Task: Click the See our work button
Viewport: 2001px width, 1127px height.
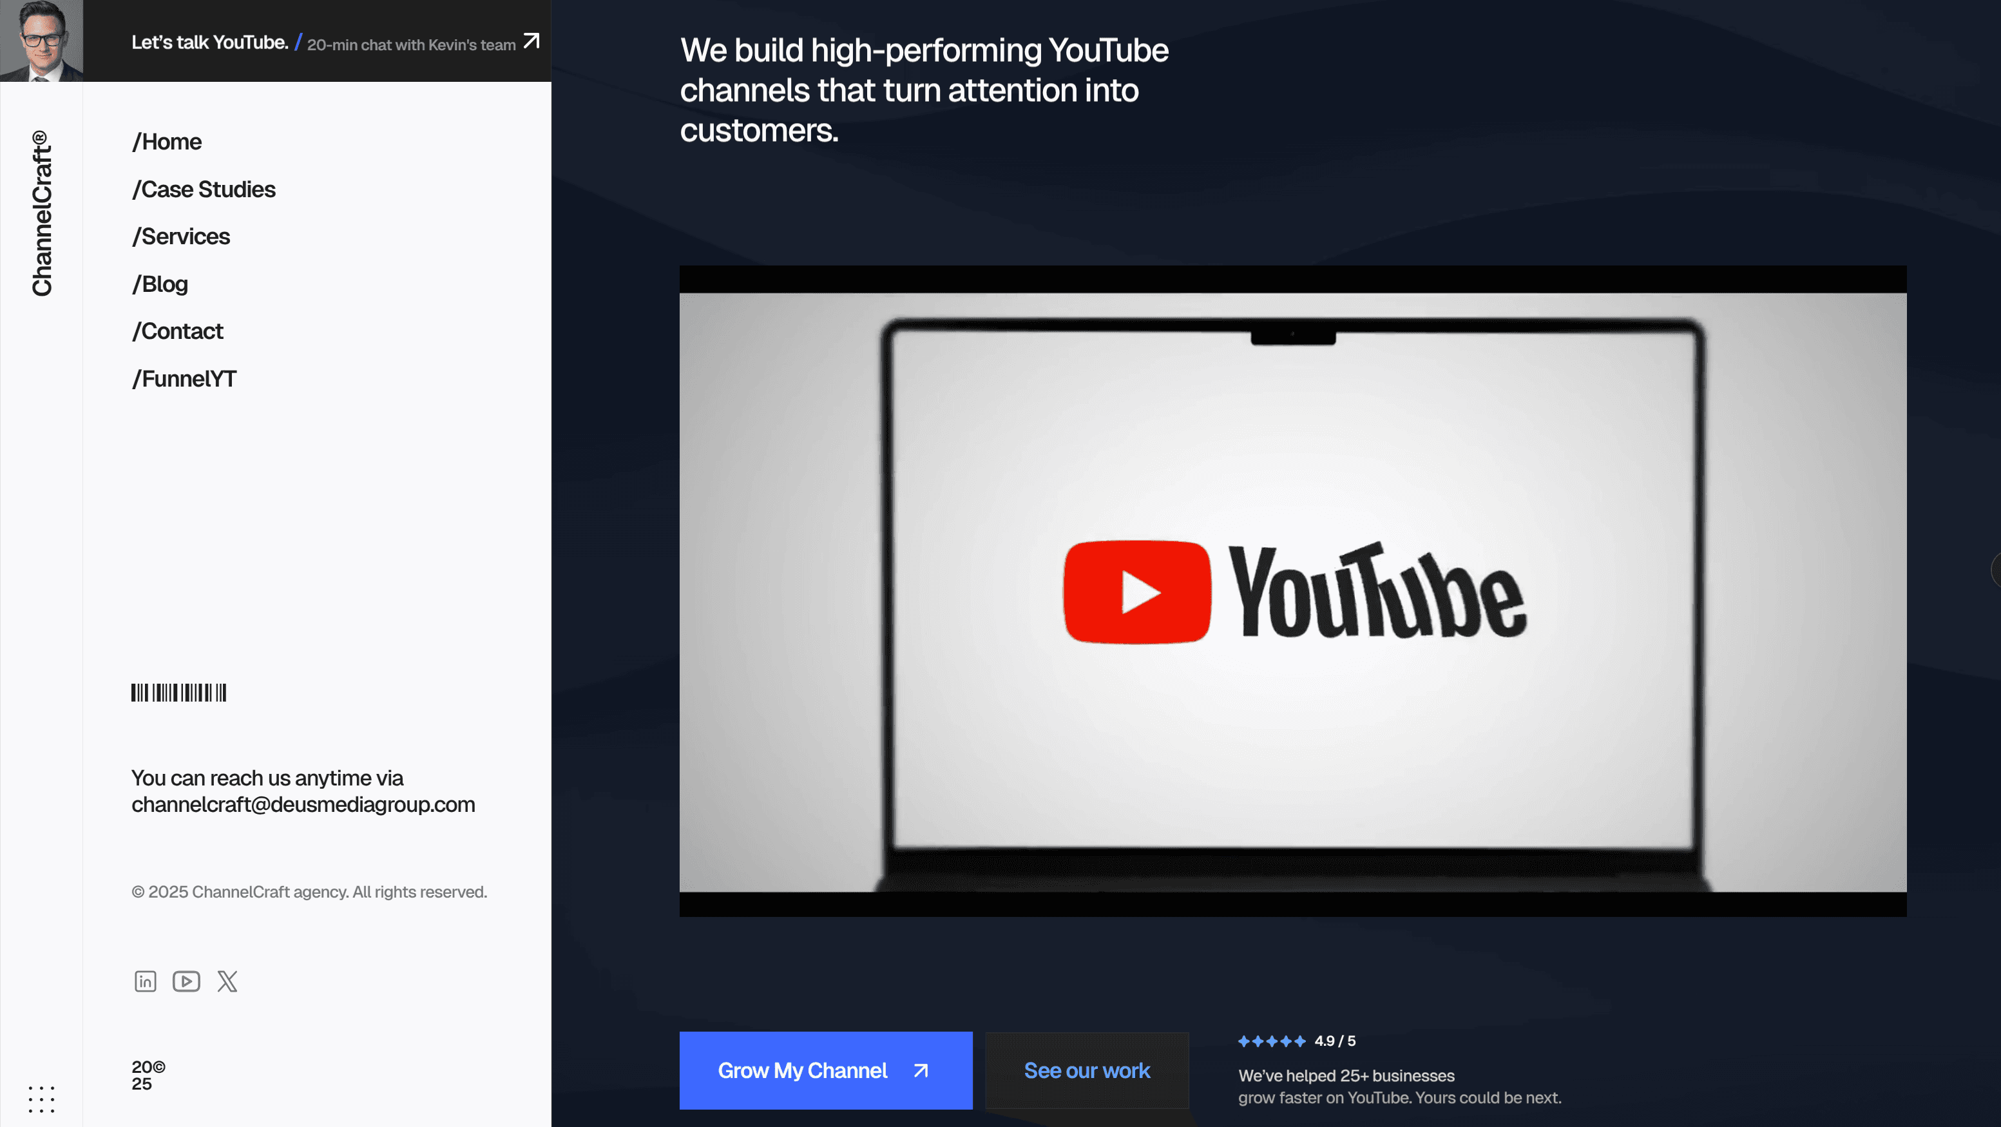Action: [1087, 1070]
